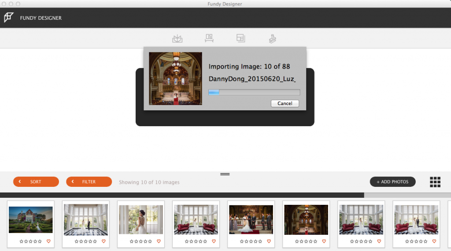The height and width of the screenshot is (251, 451).
Task: Rate the church interior thumbnail three stars
Action: 306,241
